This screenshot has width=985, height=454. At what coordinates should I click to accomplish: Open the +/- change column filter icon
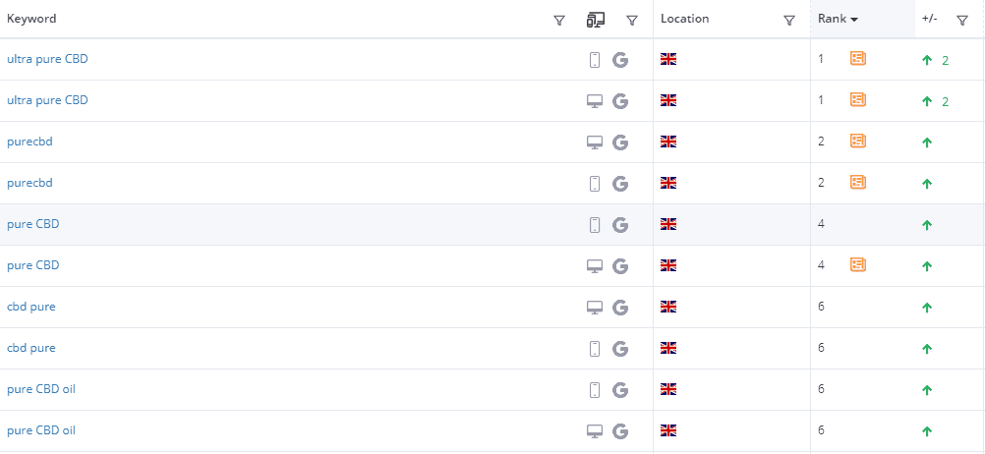(961, 21)
